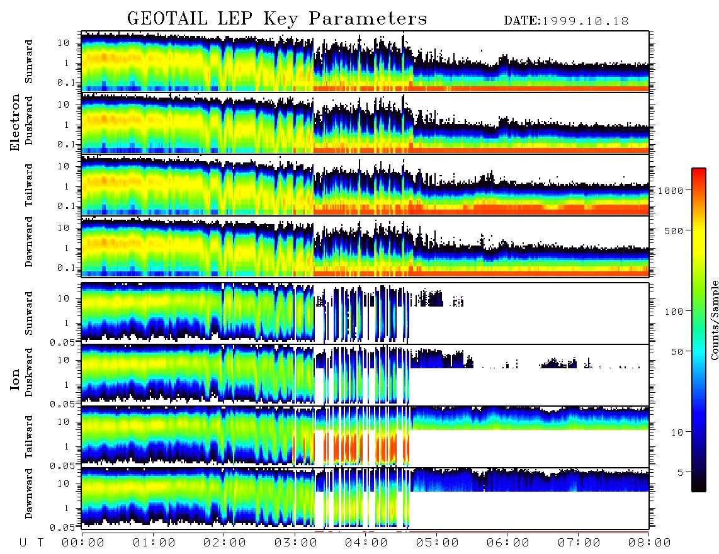This screenshot has width=719, height=554.
Task: Click the vertical Ion group label
Action: pyautogui.click(x=14, y=380)
